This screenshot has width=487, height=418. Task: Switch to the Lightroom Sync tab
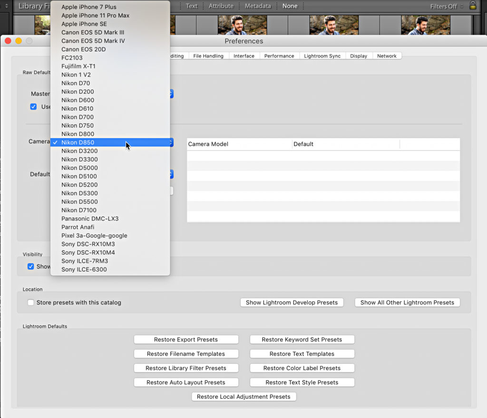(x=322, y=56)
